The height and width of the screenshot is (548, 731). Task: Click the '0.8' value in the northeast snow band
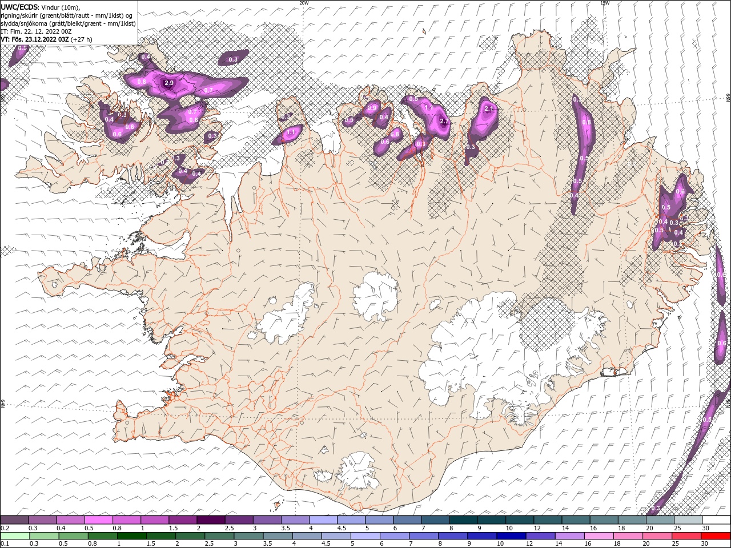click(586, 122)
